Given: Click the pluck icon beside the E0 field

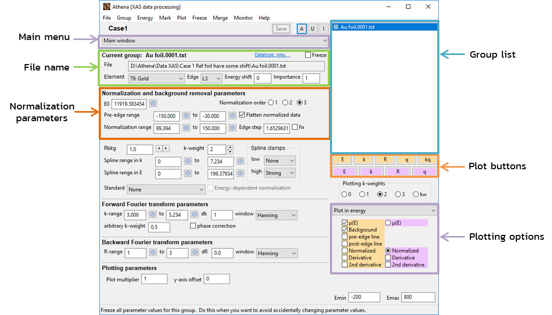Looking at the screenshot, I should [x=153, y=104].
